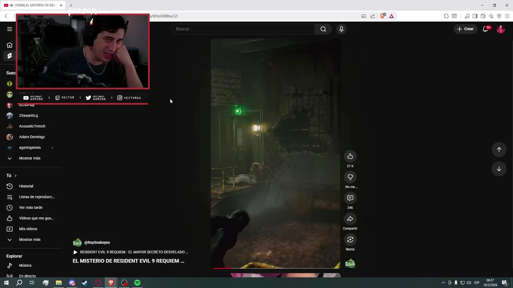Go back with the browser back arrow
This screenshot has width=513, height=288.
[x=6, y=16]
